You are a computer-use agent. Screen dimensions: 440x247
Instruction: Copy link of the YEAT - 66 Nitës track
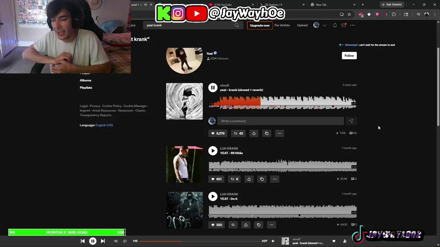[262, 179]
